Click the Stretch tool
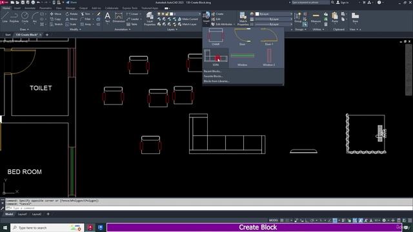 tap(56, 24)
